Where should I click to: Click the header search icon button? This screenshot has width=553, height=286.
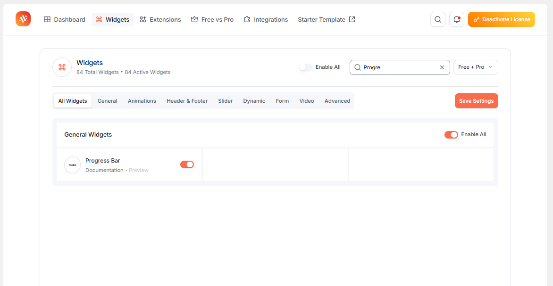438,19
